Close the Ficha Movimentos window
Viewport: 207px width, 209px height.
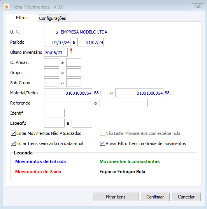coord(198,7)
